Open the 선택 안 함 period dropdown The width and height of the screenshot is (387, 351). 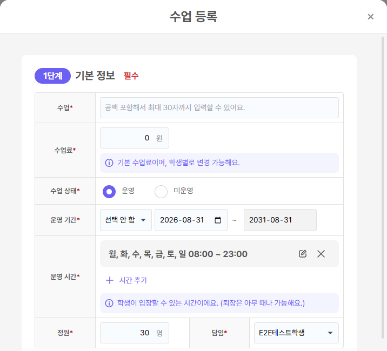[x=126, y=220]
